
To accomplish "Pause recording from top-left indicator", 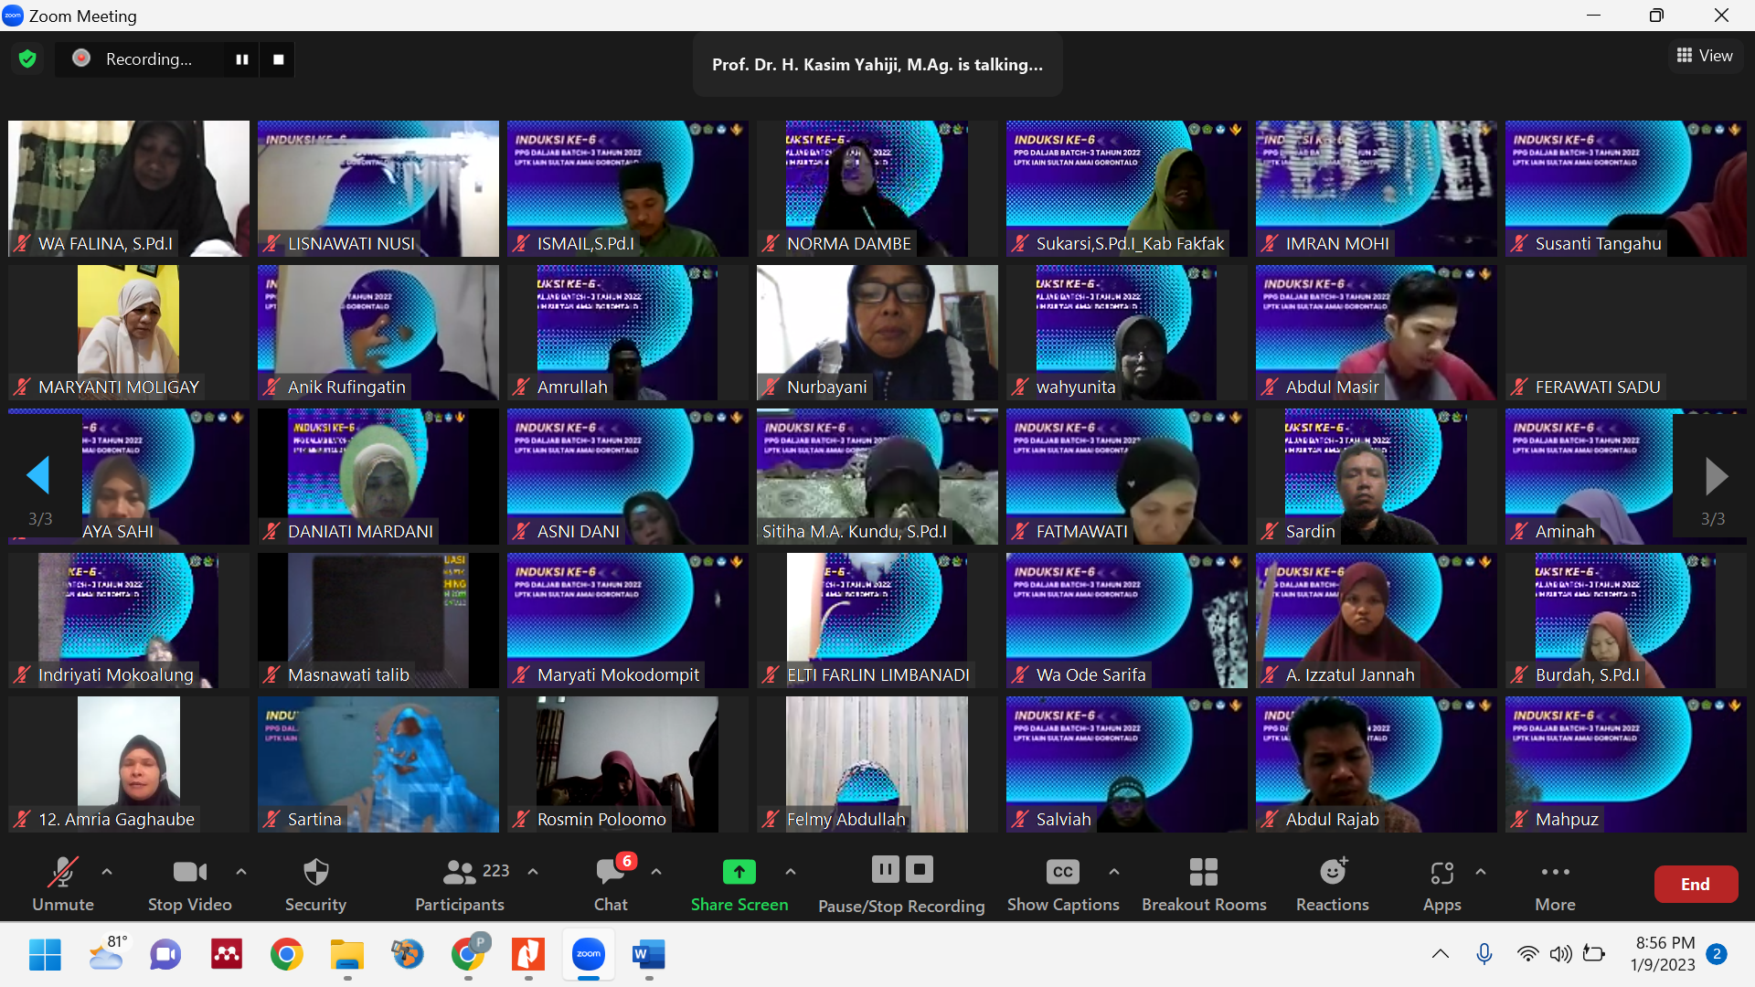I will tap(242, 59).
